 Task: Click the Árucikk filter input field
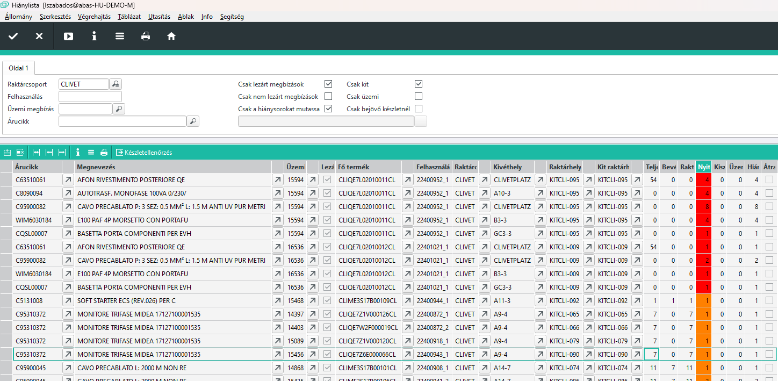[123, 121]
